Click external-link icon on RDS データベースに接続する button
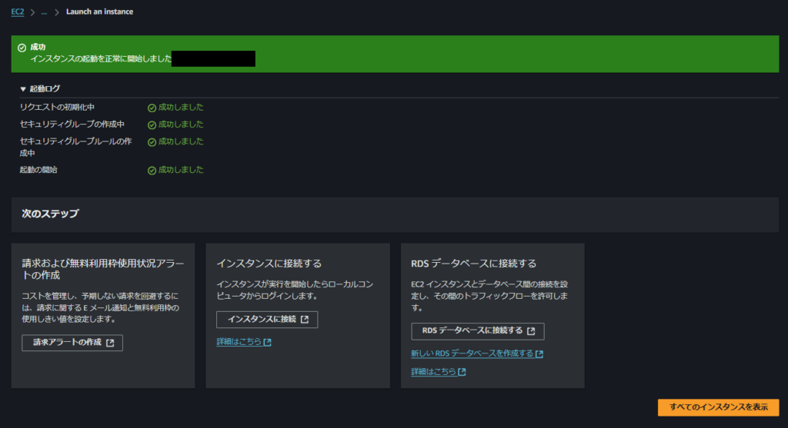Image resolution: width=788 pixels, height=428 pixels. tap(531, 331)
